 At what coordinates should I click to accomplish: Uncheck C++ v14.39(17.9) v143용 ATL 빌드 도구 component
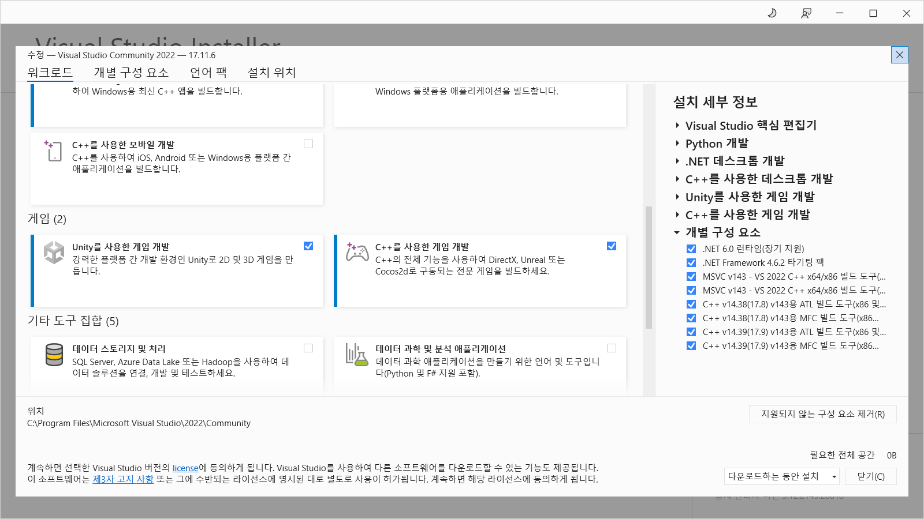click(691, 332)
